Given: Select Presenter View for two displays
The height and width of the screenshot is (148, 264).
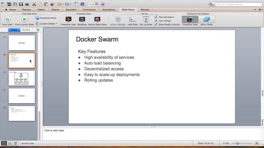Looking at the screenshot, I should point(190,21).
